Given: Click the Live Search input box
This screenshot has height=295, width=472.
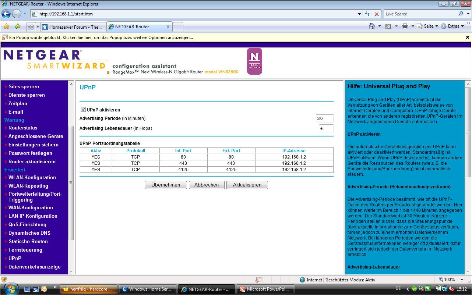Looking at the screenshot, I should (420, 14).
